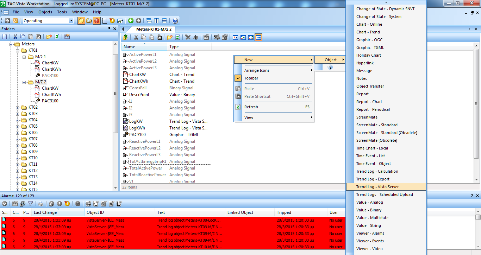Click the LogKW trend log icon in list
Screen dimensions: 481x255
(126, 121)
